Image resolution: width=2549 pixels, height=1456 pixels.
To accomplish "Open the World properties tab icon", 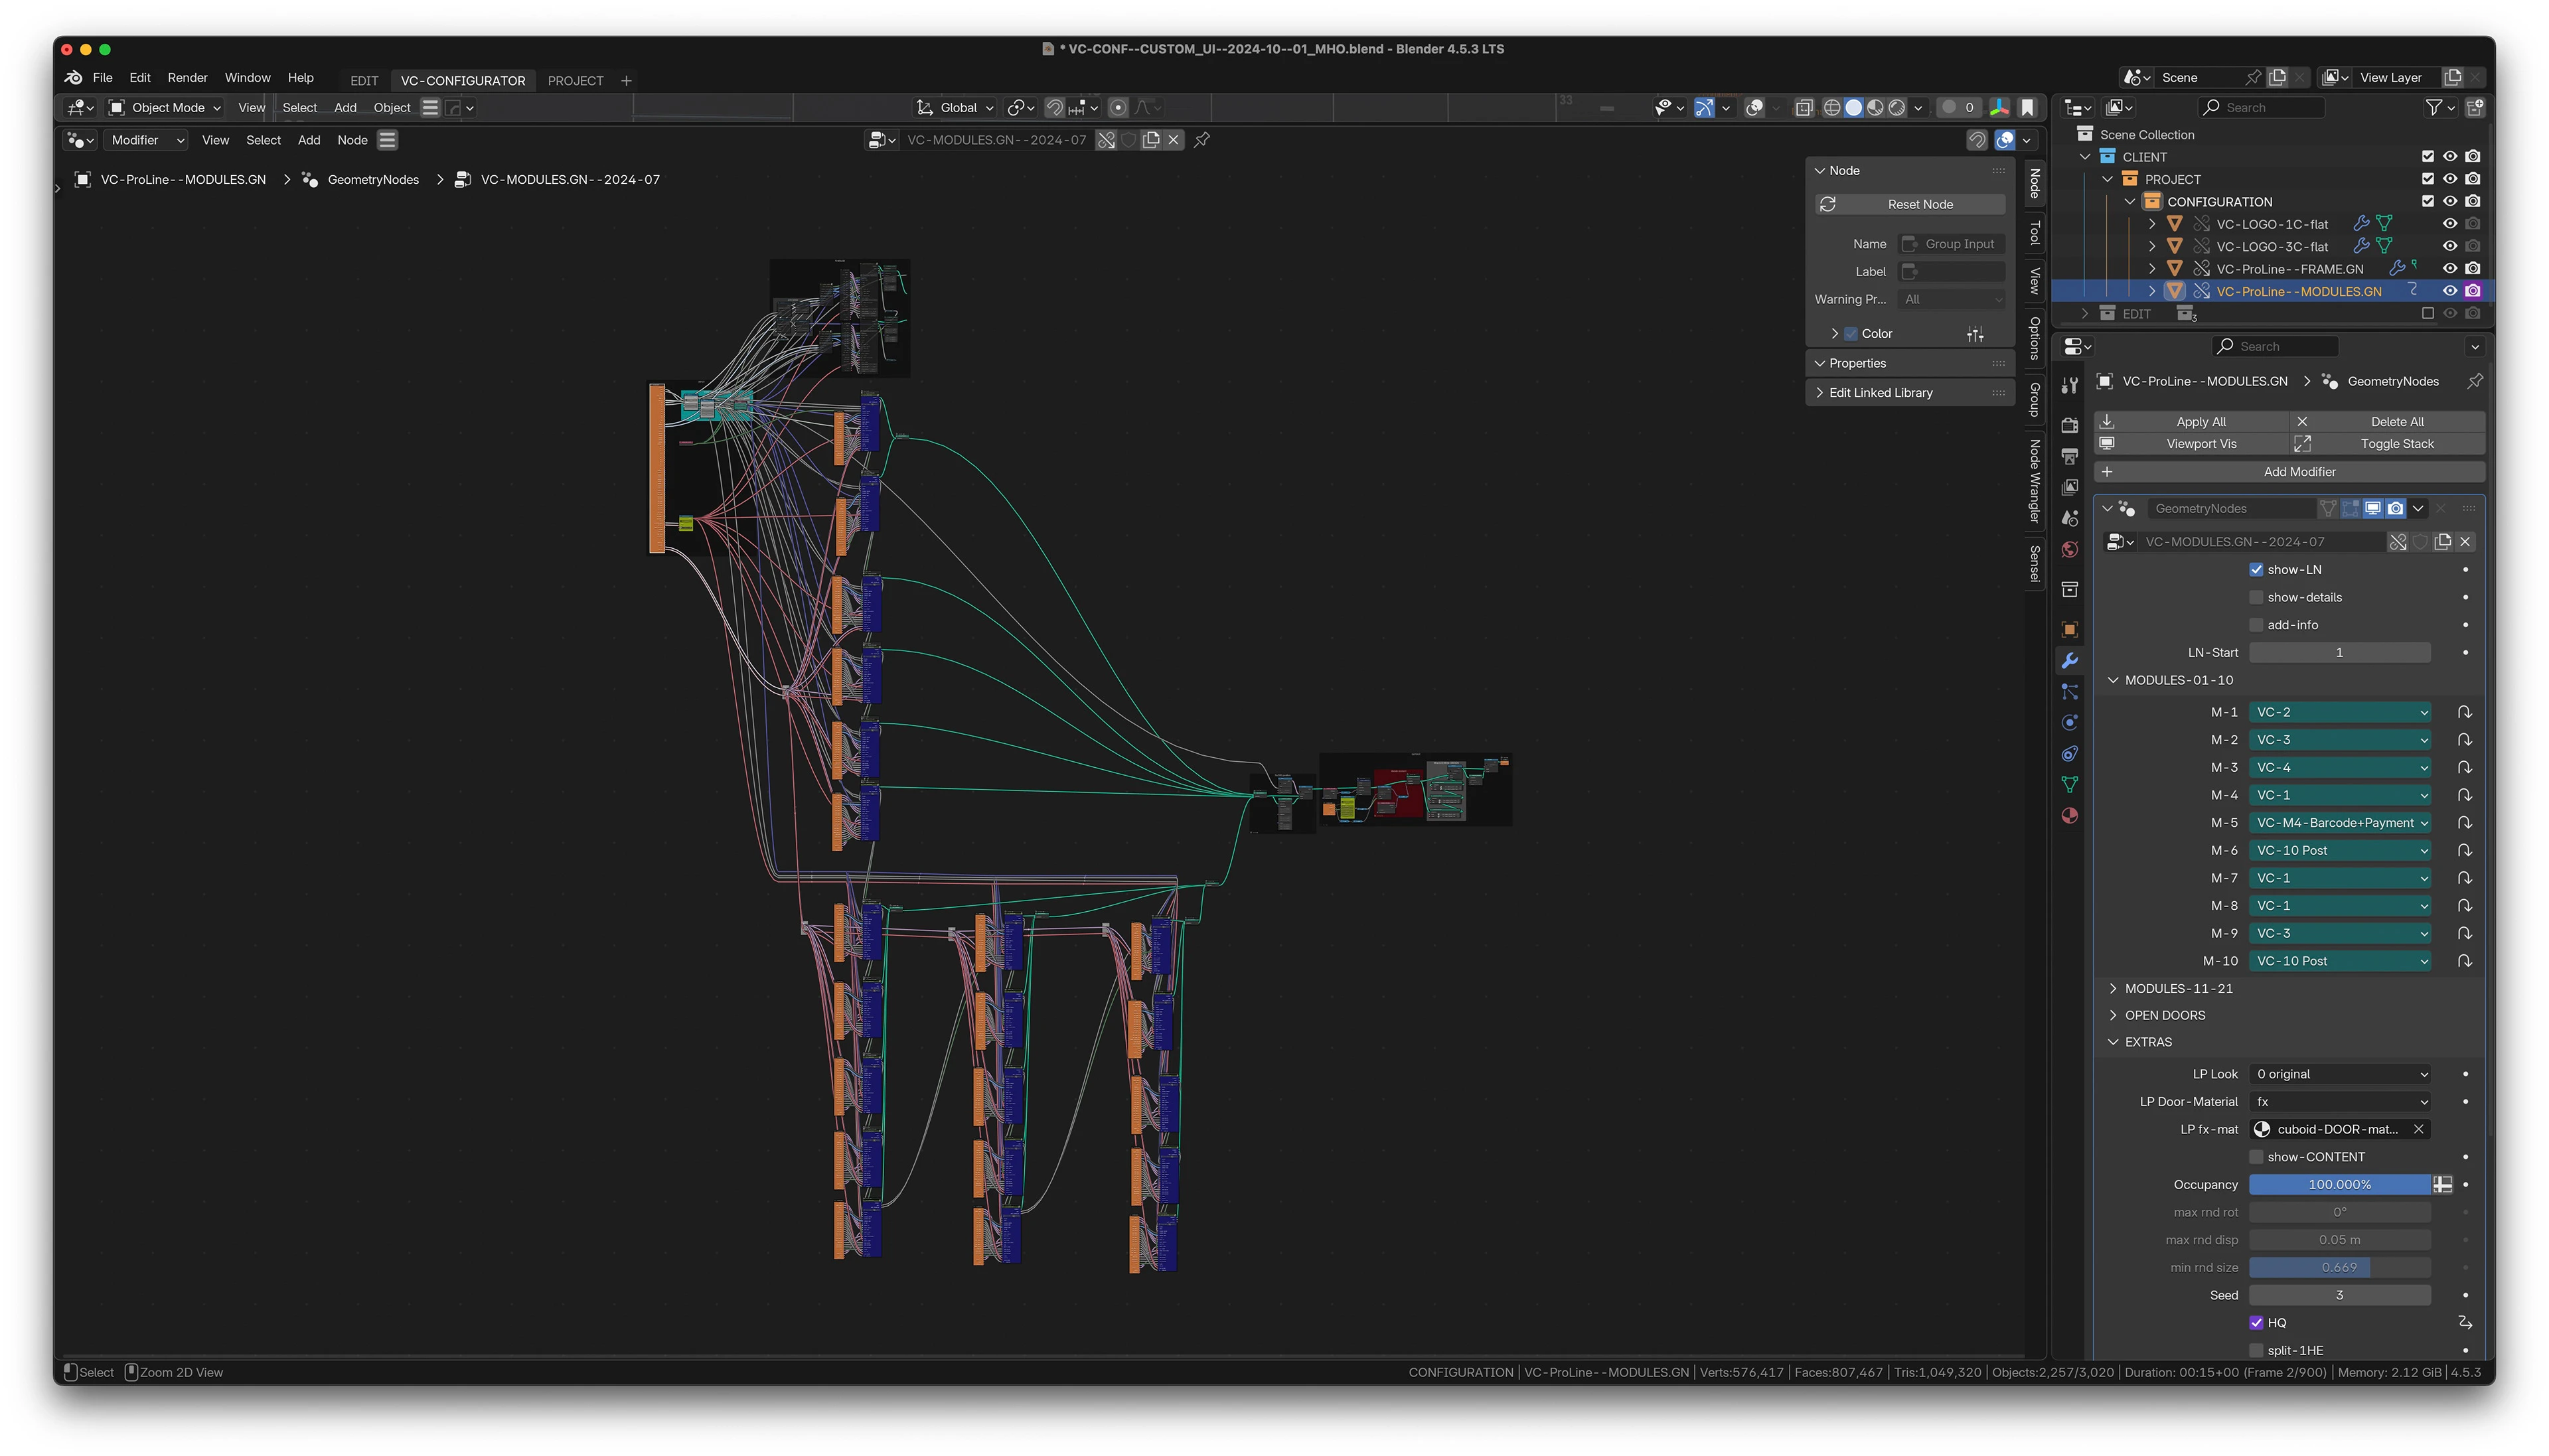I will pos(2069,549).
